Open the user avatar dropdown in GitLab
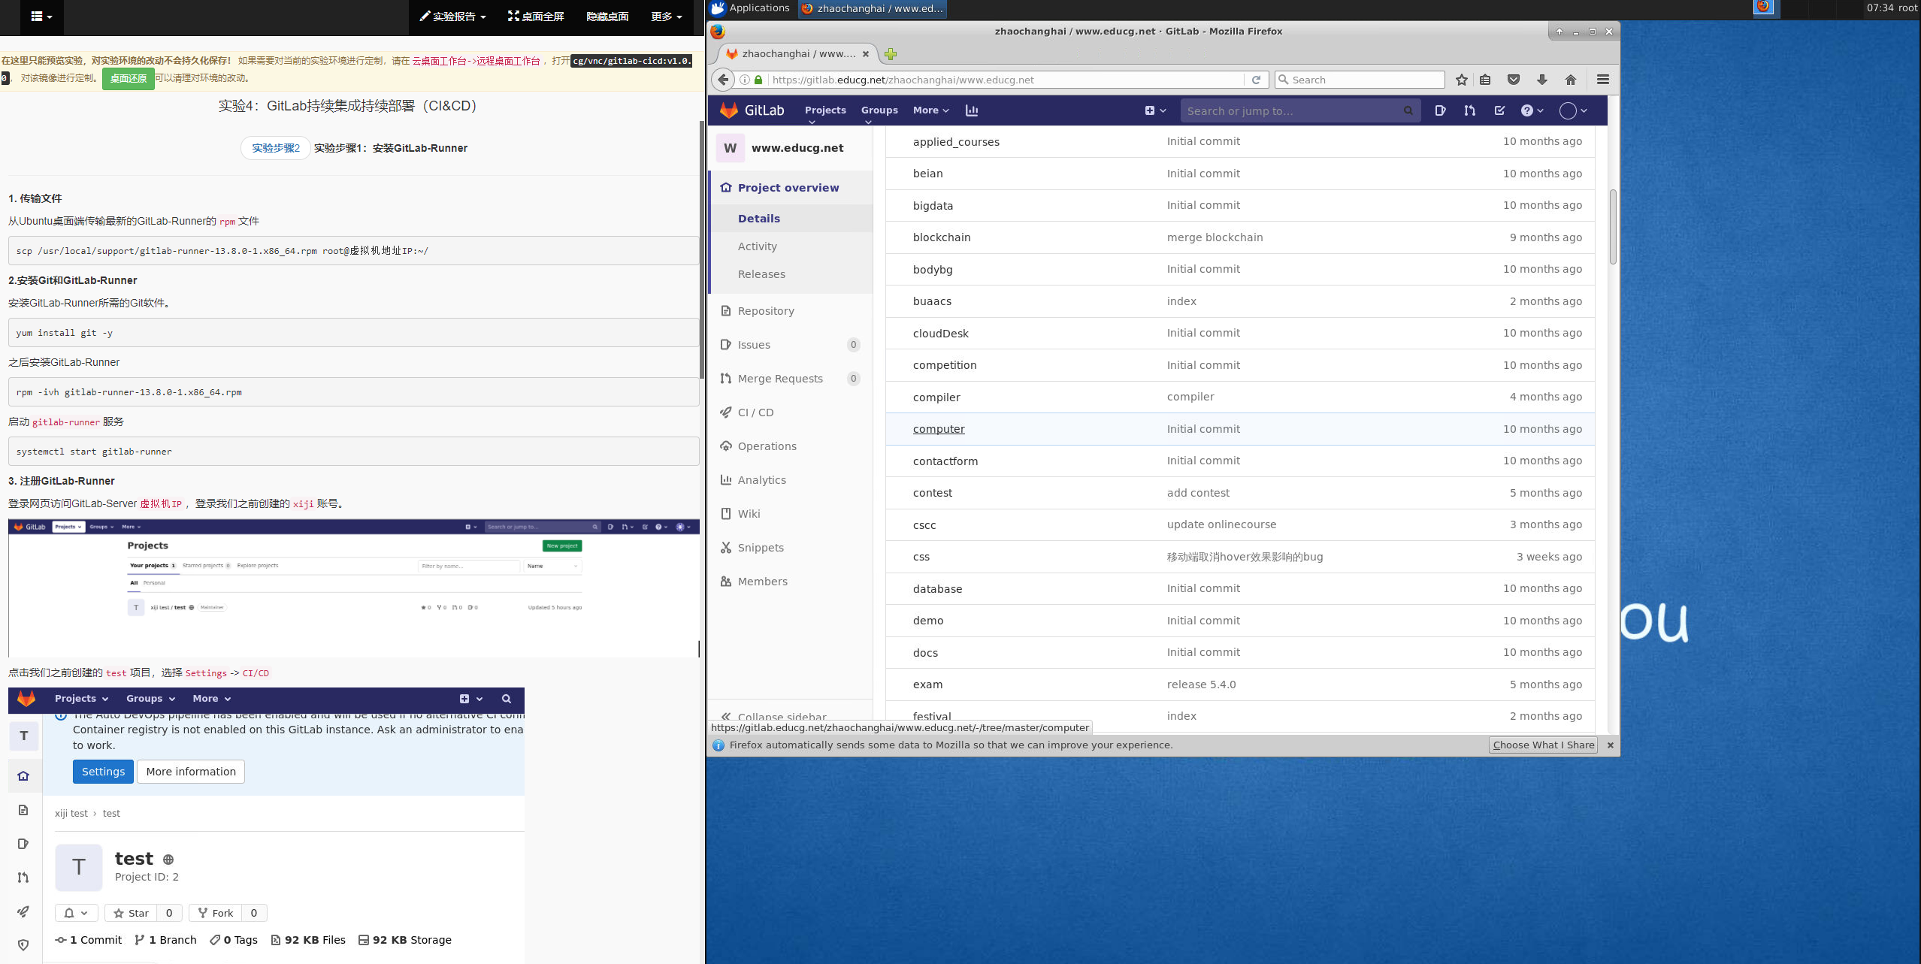The width and height of the screenshot is (1921, 964). click(1573, 110)
